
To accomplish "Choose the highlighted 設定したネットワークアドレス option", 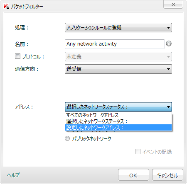I will [x=118, y=128].
